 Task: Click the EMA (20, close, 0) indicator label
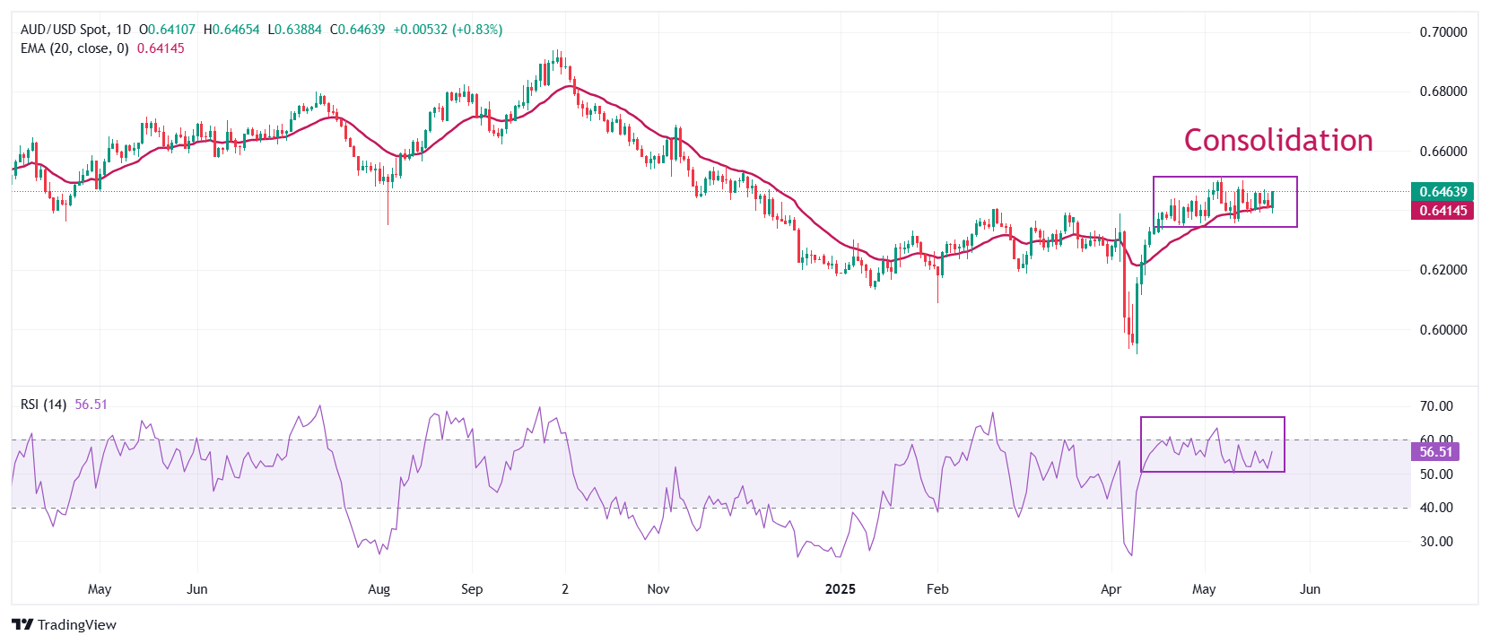point(74,48)
